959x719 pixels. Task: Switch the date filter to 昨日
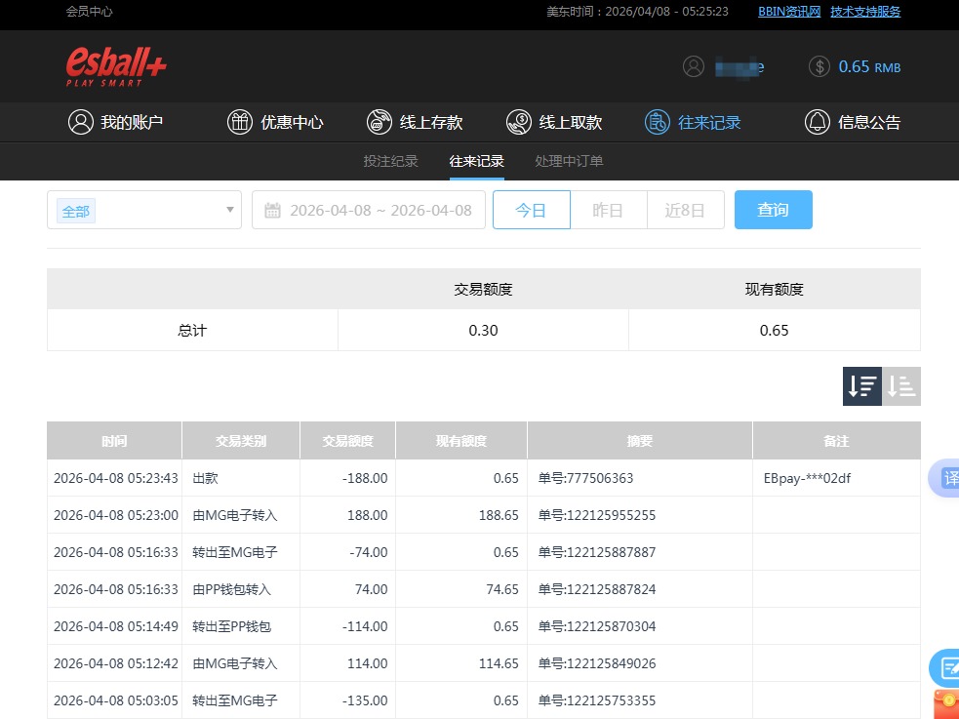(608, 209)
